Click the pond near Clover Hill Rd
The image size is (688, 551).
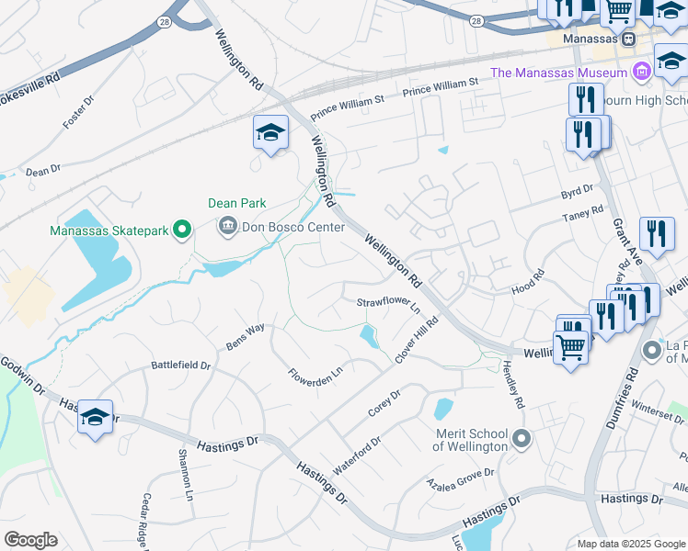(x=369, y=336)
